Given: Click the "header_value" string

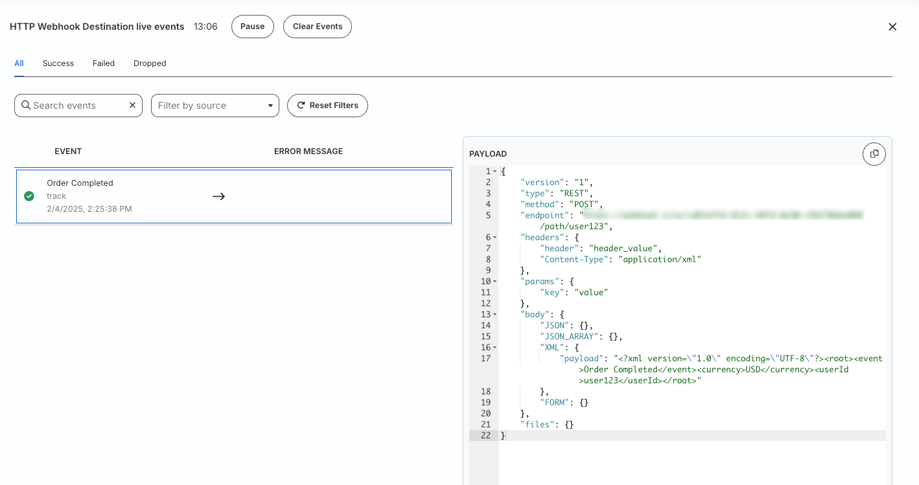Looking at the screenshot, I should point(623,249).
